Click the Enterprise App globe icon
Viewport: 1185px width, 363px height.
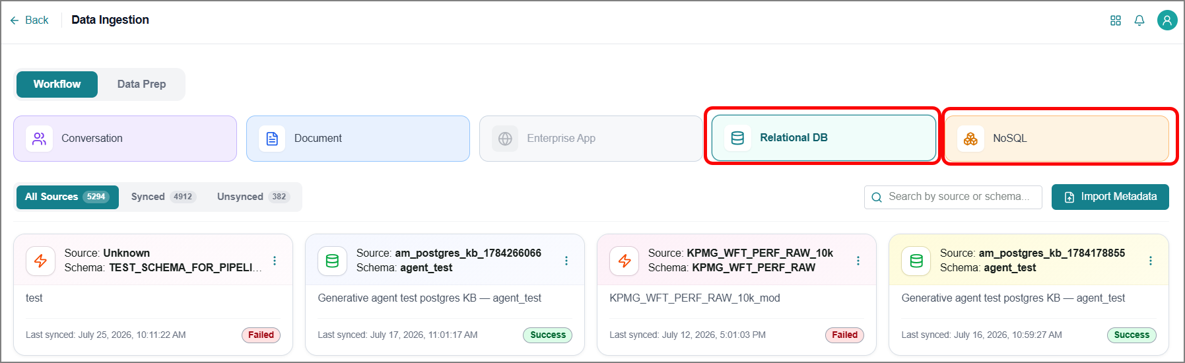point(505,139)
